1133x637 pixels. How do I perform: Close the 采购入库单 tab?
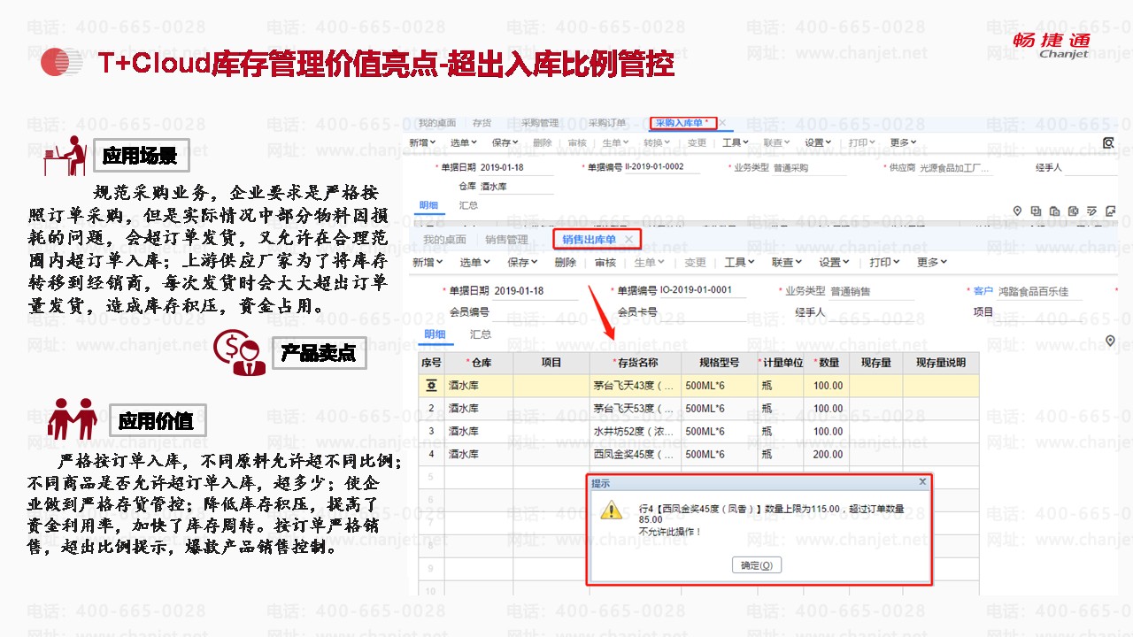click(x=722, y=123)
